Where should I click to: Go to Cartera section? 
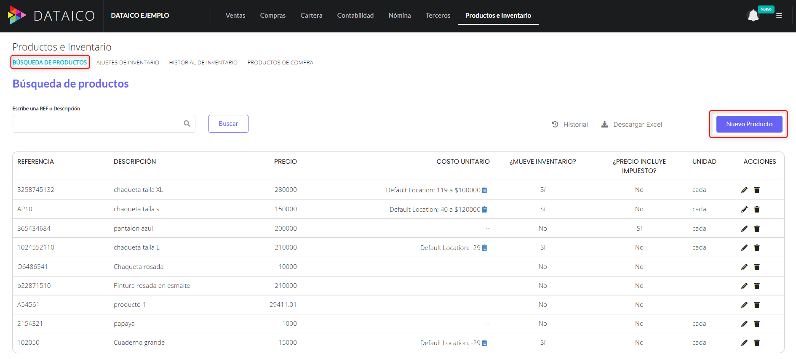click(x=311, y=16)
